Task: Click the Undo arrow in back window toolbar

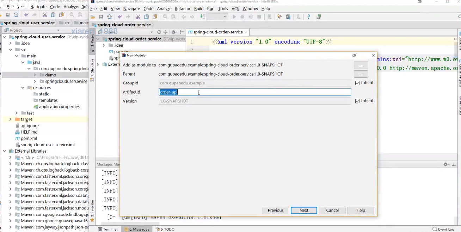Action: click(26, 15)
